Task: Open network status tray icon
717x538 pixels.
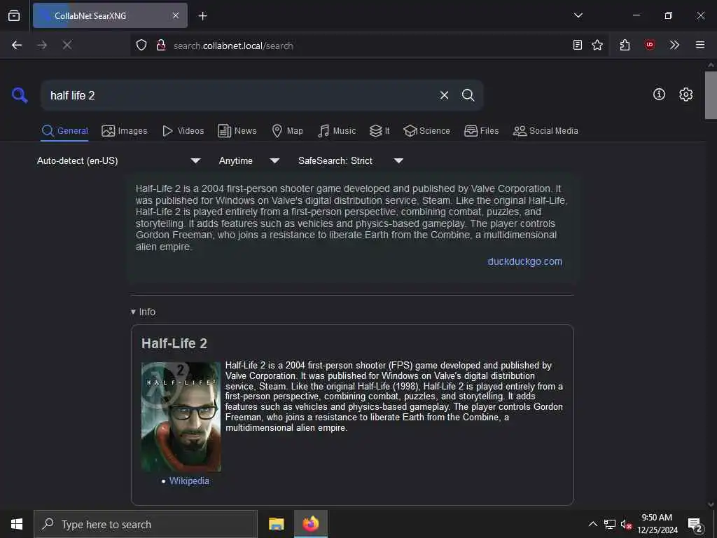Action: point(610,524)
